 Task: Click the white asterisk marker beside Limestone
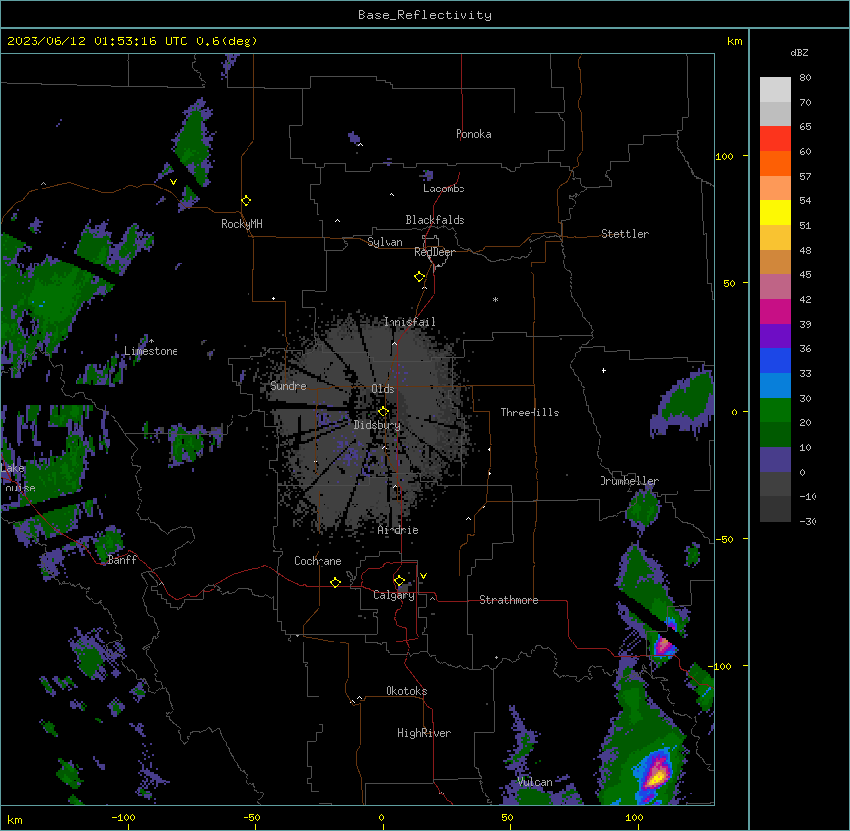(151, 341)
